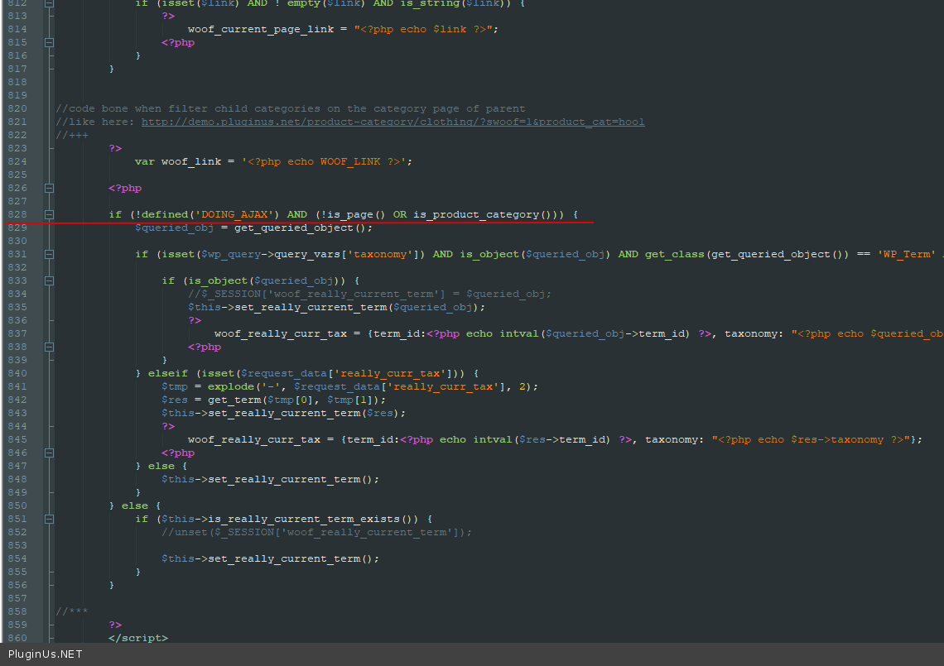The height and width of the screenshot is (666, 944).
Task: Place cursor on explode function call
Action: [x=230, y=386]
